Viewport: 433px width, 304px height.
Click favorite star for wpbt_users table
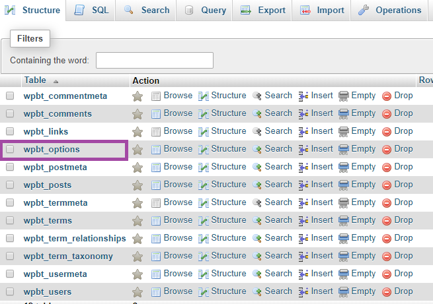pyautogui.click(x=138, y=292)
